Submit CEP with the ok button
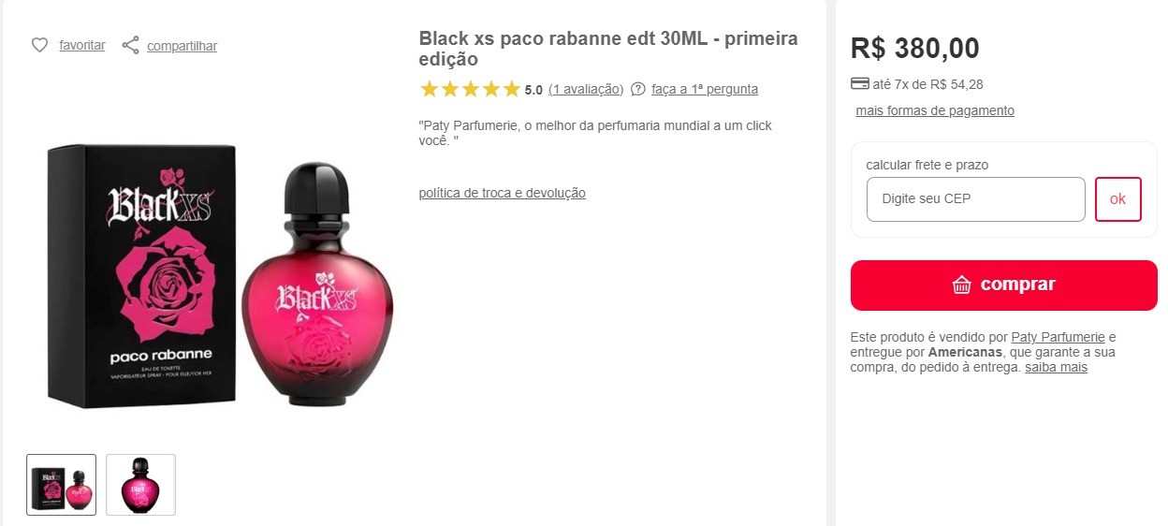Image resolution: width=1168 pixels, height=526 pixels. coord(1117,199)
